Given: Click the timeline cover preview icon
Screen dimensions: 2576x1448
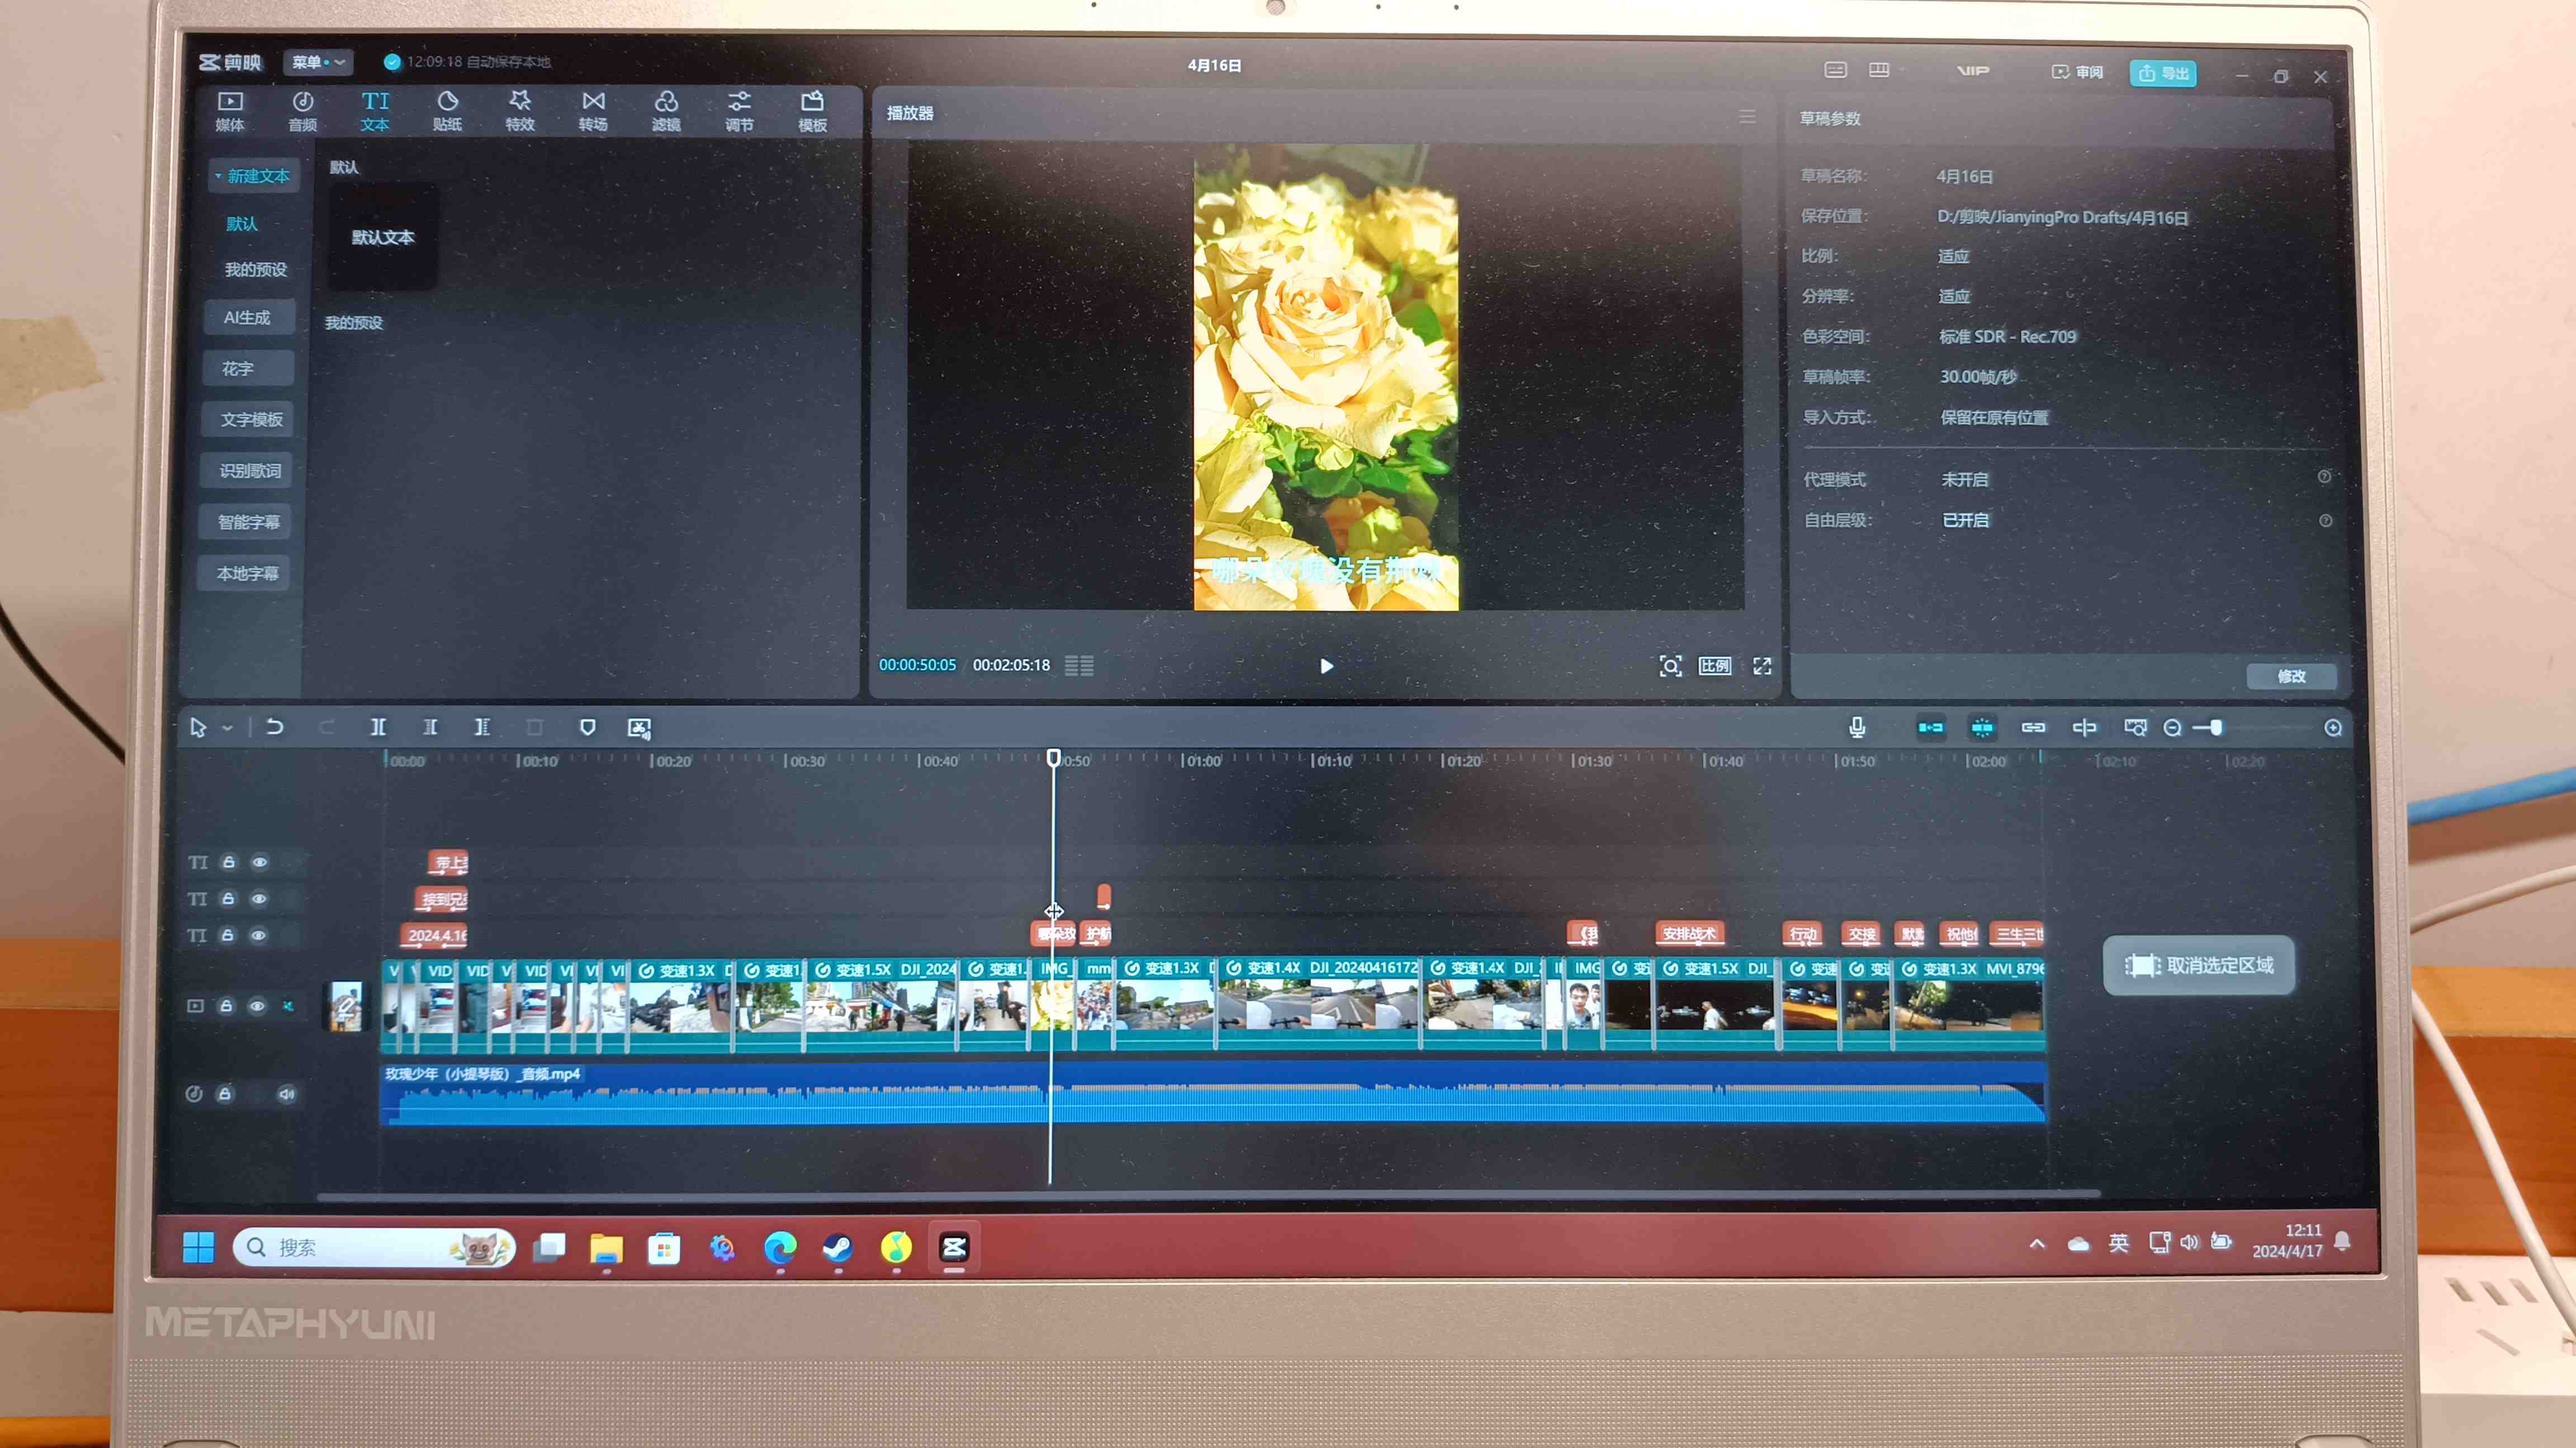Looking at the screenshot, I should (2135, 727).
